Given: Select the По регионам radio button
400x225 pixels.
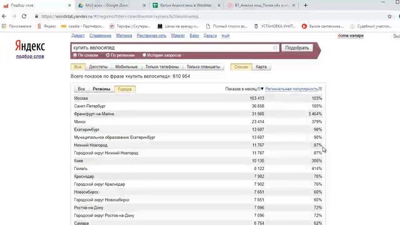Looking at the screenshot, I should [x=107, y=55].
